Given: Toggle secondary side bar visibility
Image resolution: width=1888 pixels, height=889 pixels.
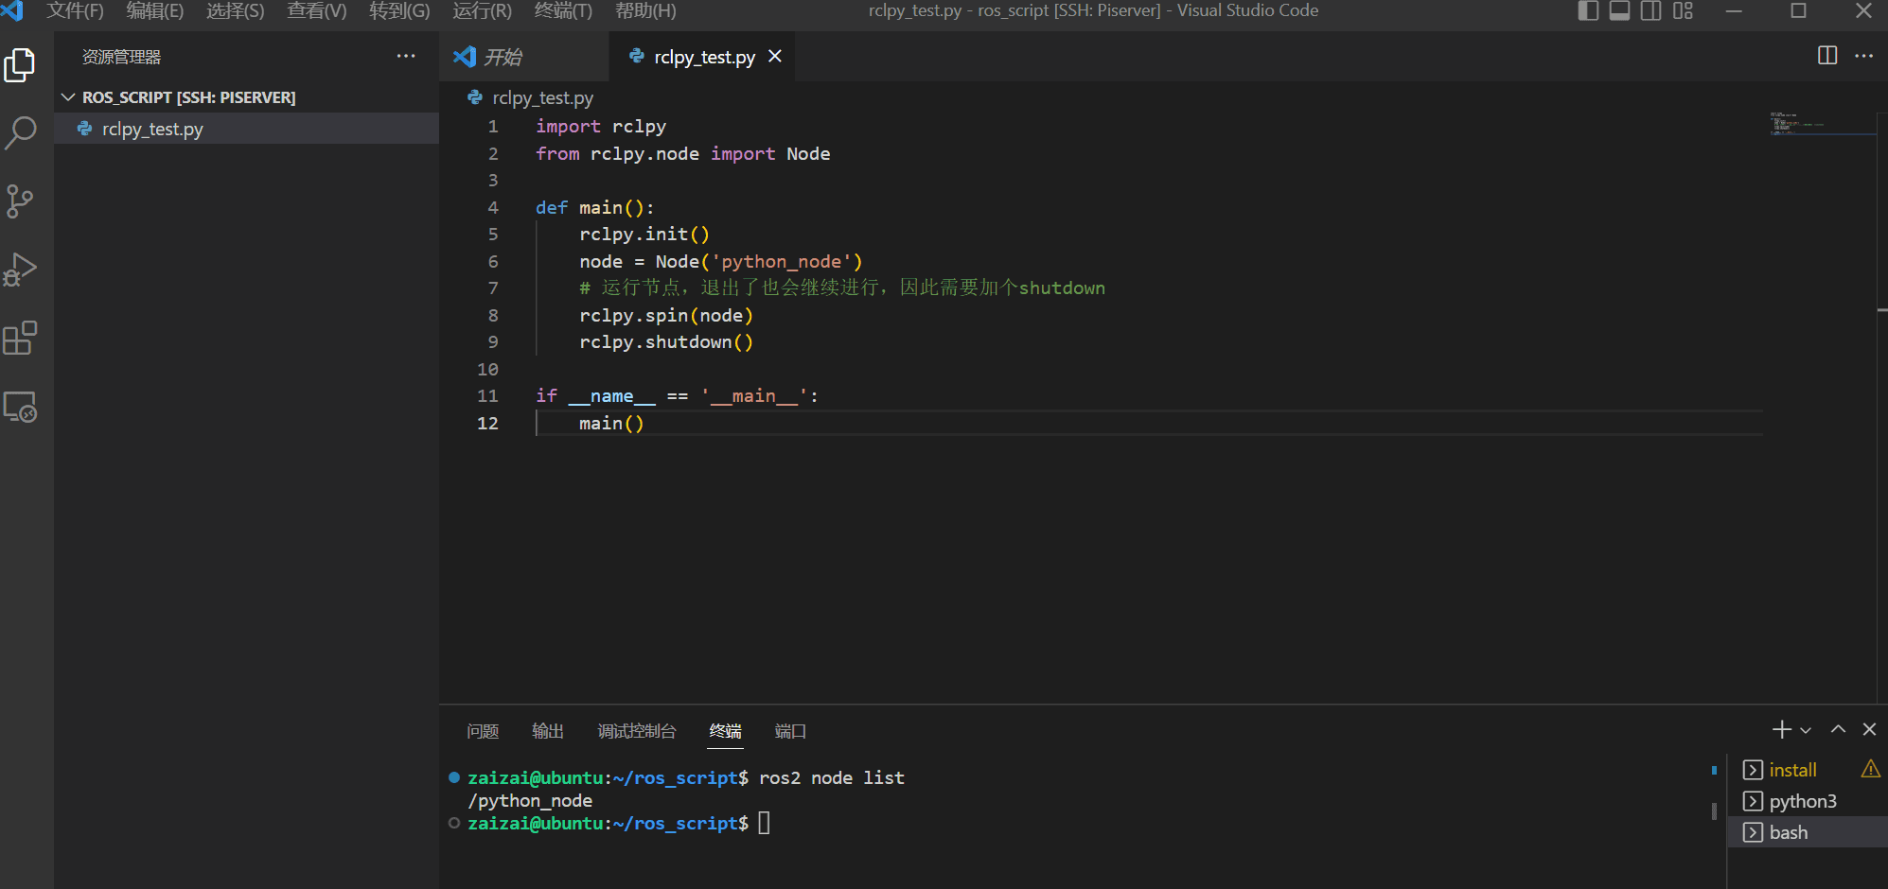Looking at the screenshot, I should [1651, 11].
